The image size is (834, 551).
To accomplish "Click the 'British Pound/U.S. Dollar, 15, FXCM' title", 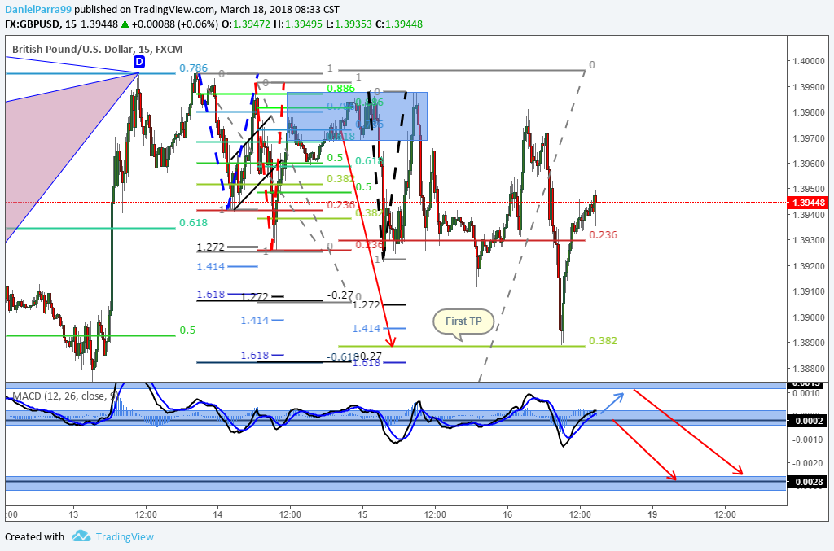I will (98, 50).
